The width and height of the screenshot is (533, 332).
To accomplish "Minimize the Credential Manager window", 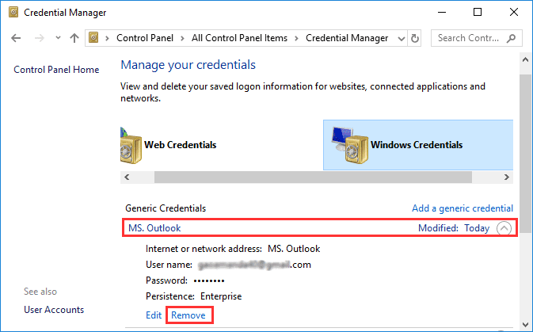I will 442,13.
